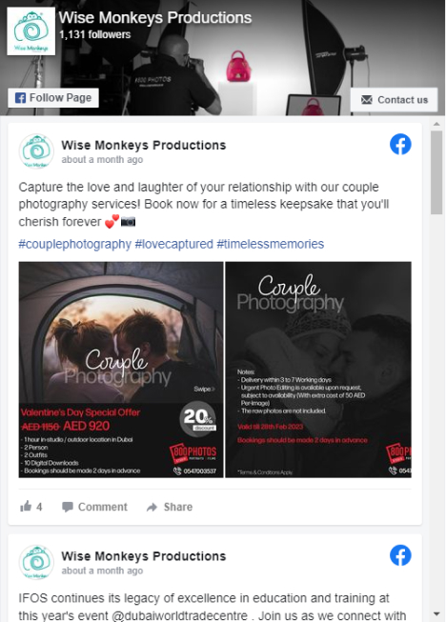Screen dimensions: 446x622
Task: Click the scrollbar down arrow
Action: pos(436,614)
